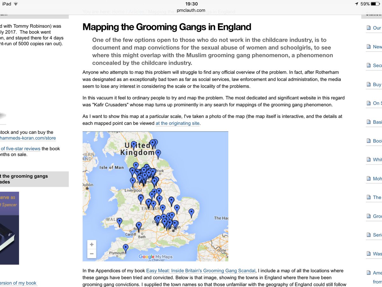Click the map pin in west Wales

point(119,222)
